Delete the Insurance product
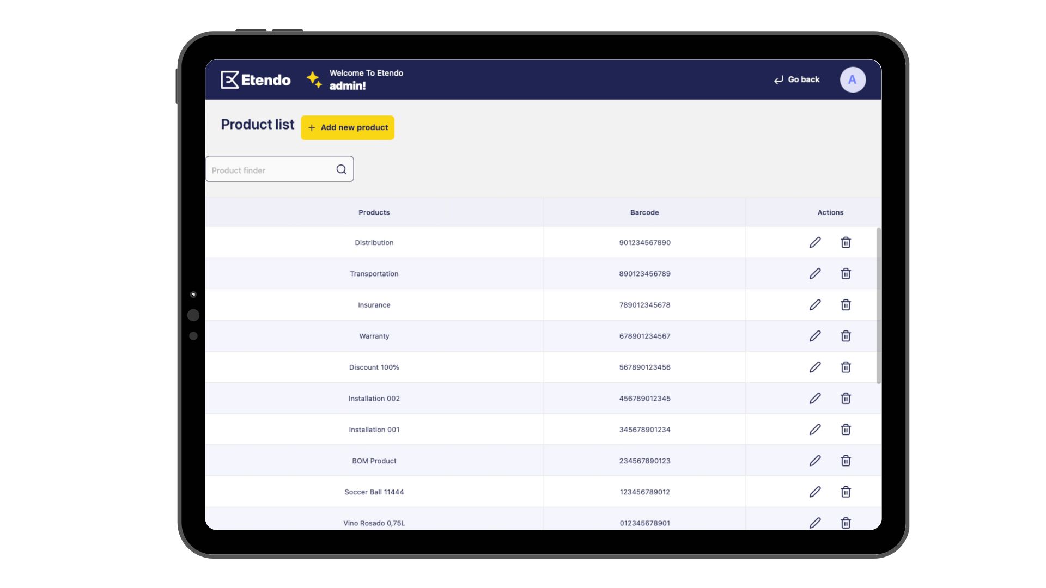 pyautogui.click(x=846, y=305)
